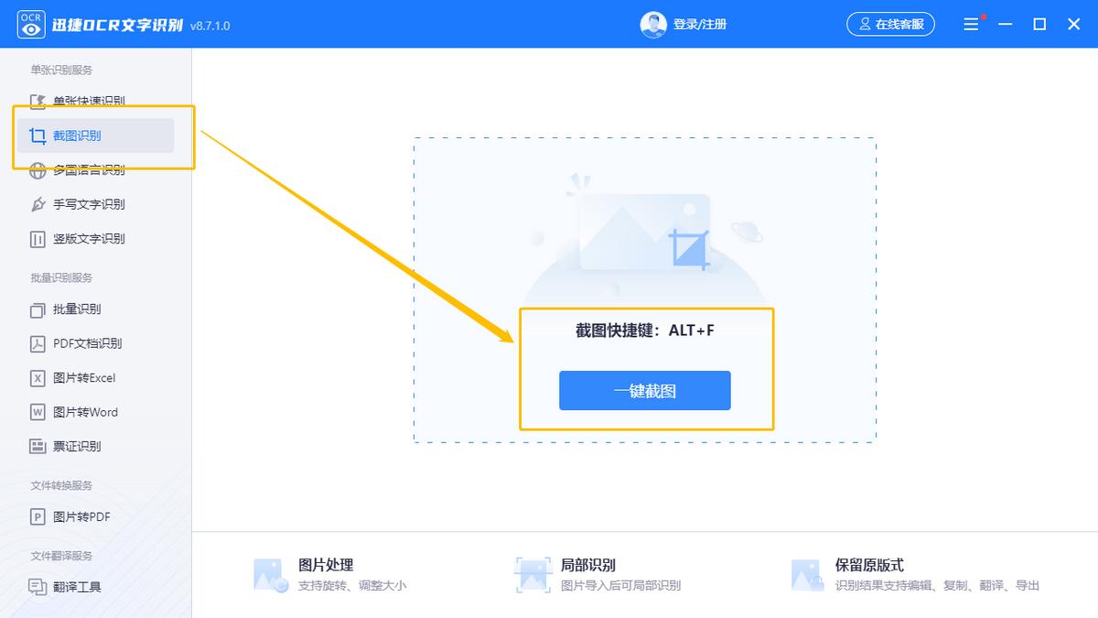Click the 局部识别 feature icon
This screenshot has height=618, width=1098.
click(x=532, y=574)
